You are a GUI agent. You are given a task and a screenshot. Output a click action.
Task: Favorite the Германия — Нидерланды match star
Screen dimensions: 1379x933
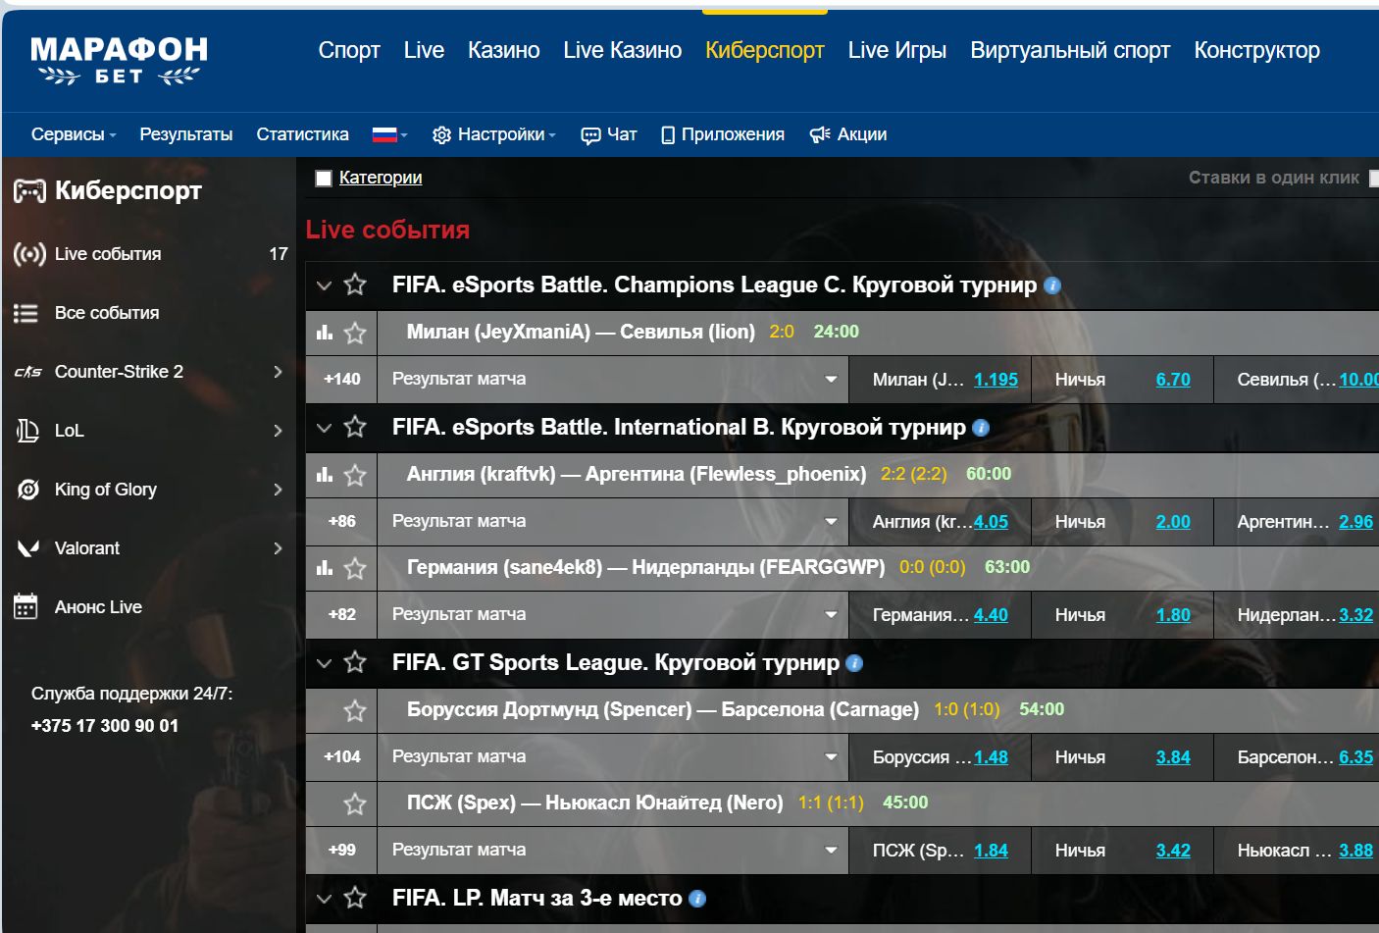355,568
